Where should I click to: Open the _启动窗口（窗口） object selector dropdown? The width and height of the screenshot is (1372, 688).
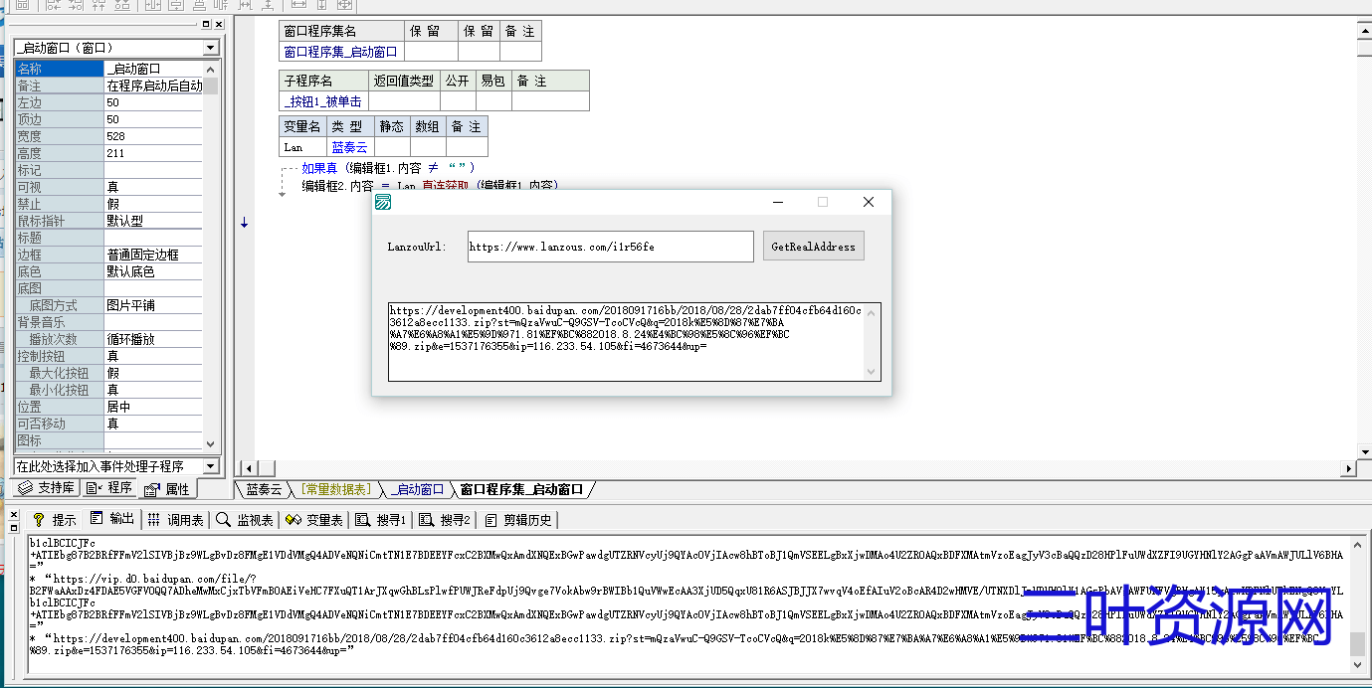coord(209,46)
